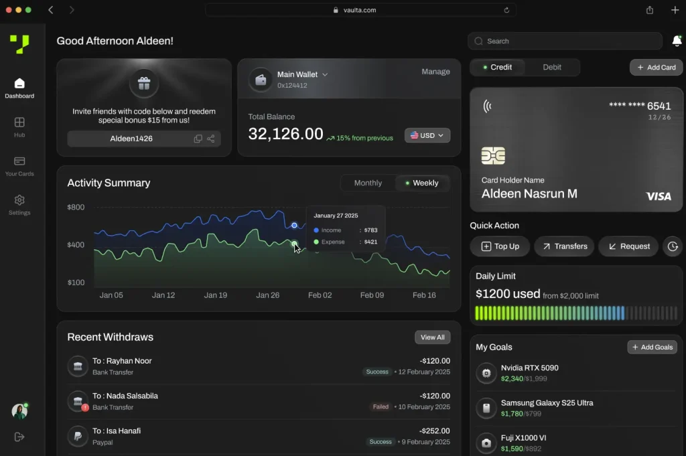Click the logout icon at sidebar bottom
Image resolution: width=686 pixels, height=456 pixels.
point(19,437)
